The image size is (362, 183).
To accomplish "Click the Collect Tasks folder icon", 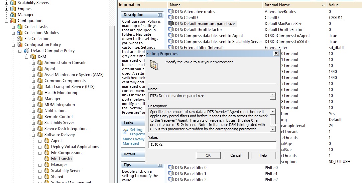I will click(20, 27).
